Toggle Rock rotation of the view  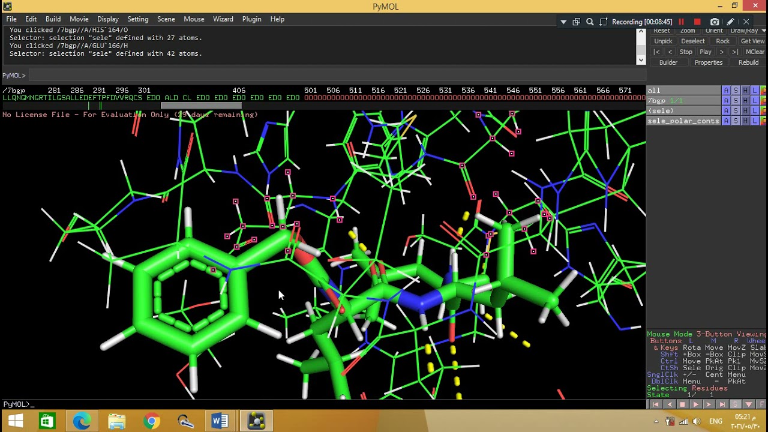[x=722, y=41]
